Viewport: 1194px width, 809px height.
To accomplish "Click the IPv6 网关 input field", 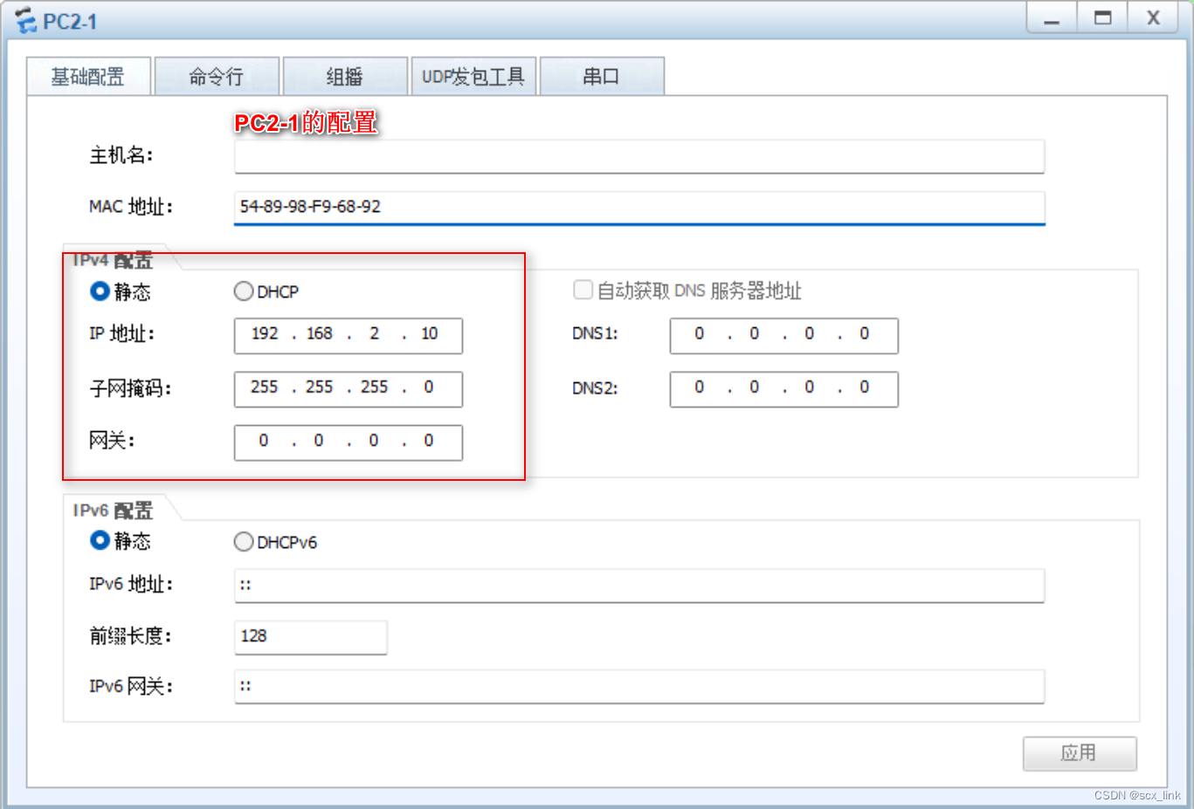I will [x=639, y=687].
